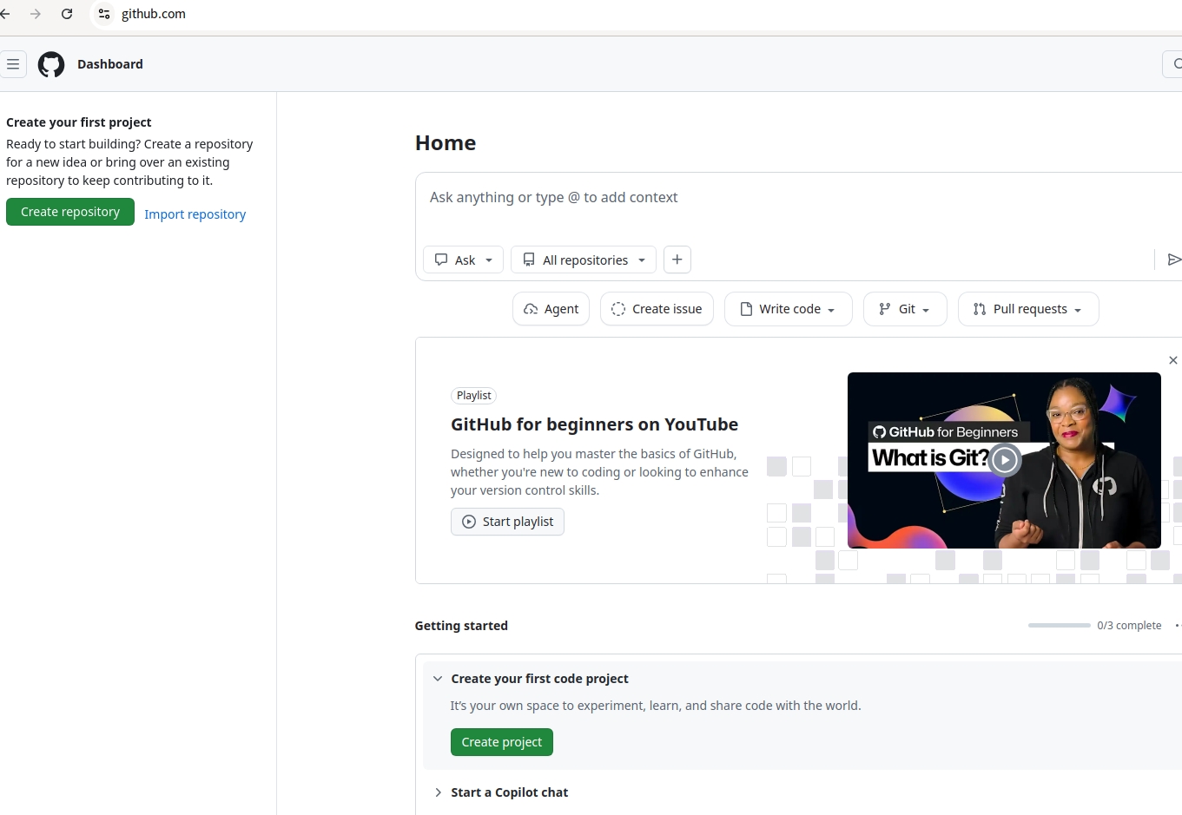Expand the Git dropdown
This screenshot has height=815, width=1182.
tap(905, 309)
